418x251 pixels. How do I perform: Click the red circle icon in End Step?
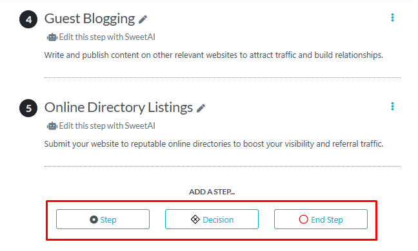[x=304, y=219]
